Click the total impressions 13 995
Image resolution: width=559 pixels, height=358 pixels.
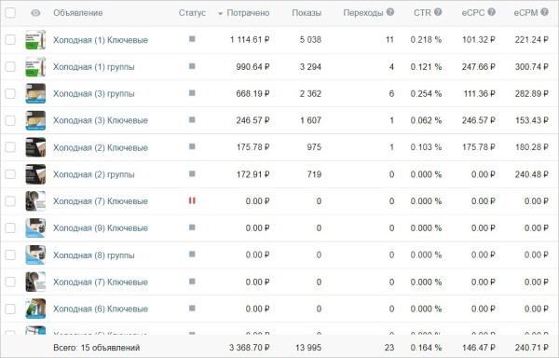[x=308, y=348]
